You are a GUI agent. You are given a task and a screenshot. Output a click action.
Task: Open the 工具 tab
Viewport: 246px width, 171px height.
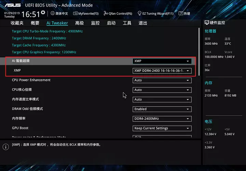point(127,23)
